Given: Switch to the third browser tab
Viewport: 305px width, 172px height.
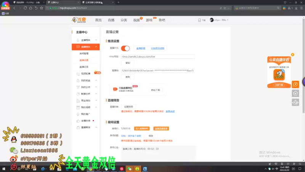Looking at the screenshot, I should [98, 2].
